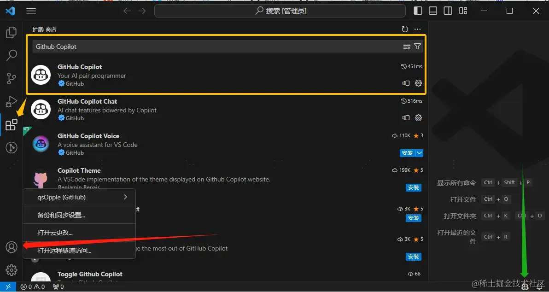The image size is (549, 292).
Task: Go forward with the right arrow
Action: 142,11
